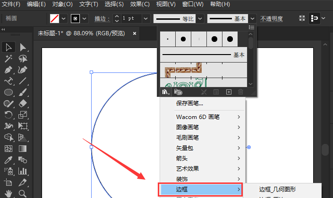Click the 不透明度 opacity link
Viewport: 333px width, 198px height.
tap(272, 19)
